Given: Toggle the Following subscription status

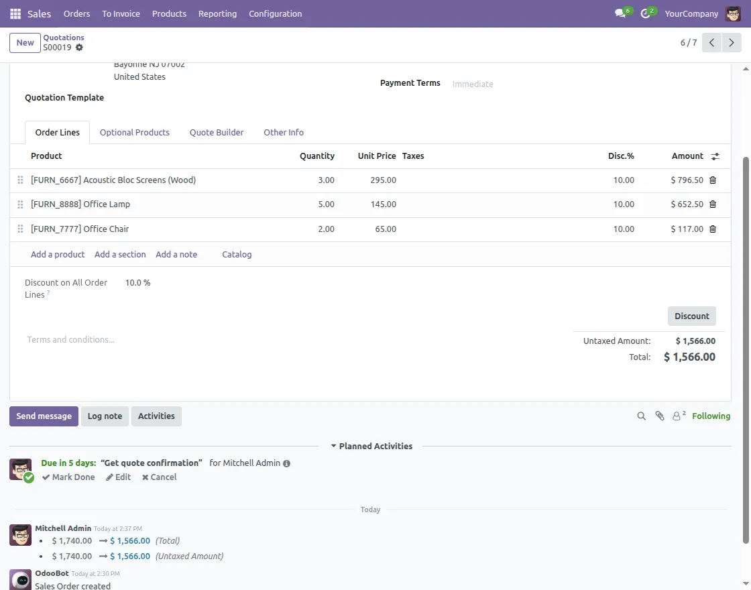Looking at the screenshot, I should [711, 416].
